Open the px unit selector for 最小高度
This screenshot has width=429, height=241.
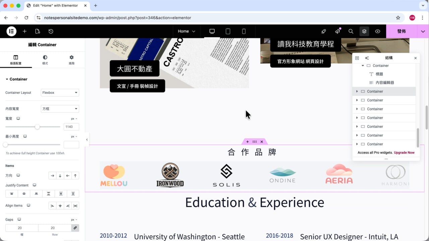74,137
